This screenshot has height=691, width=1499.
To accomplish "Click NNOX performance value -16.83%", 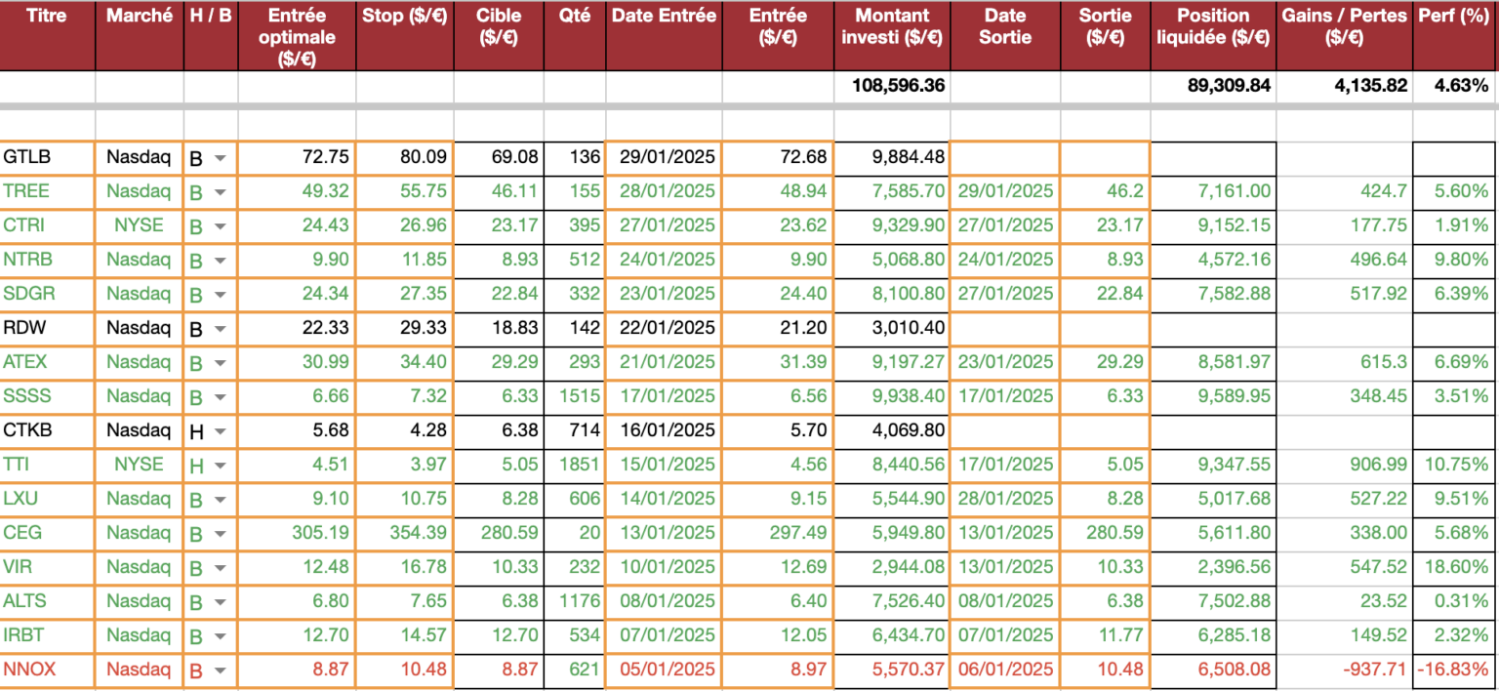I will tap(1456, 670).
